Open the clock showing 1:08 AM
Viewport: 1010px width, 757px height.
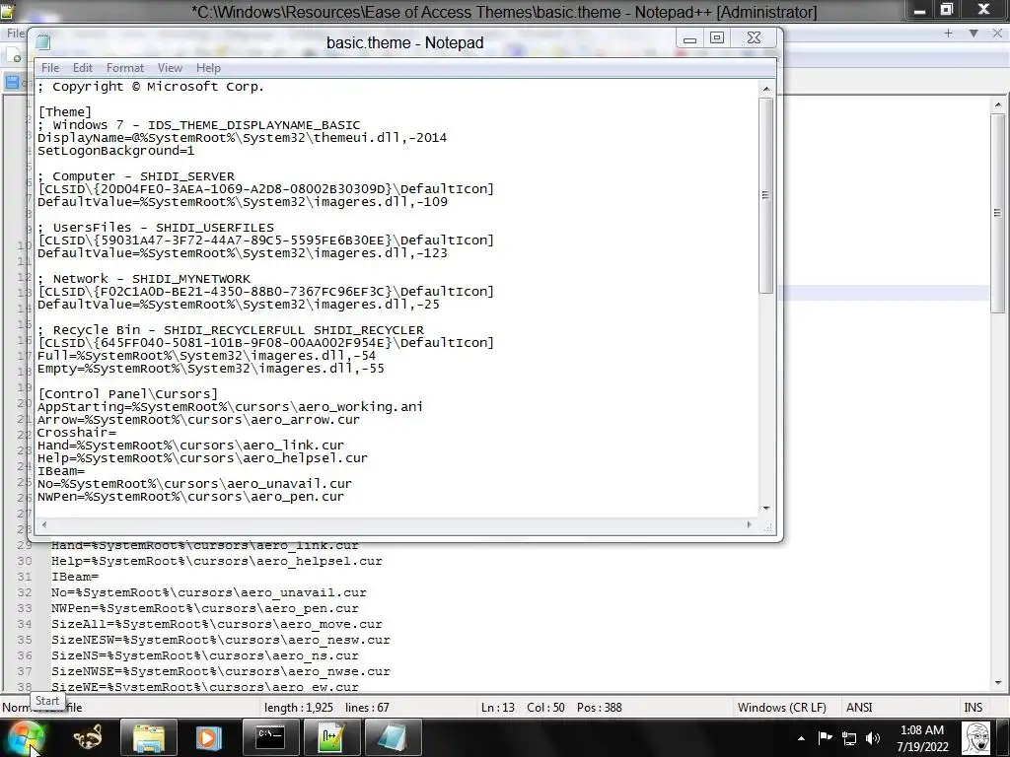pyautogui.click(x=922, y=738)
